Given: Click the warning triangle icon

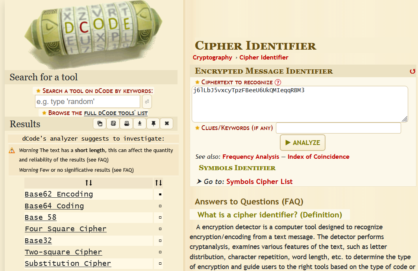Looking at the screenshot, I should pyautogui.click(x=12, y=150).
